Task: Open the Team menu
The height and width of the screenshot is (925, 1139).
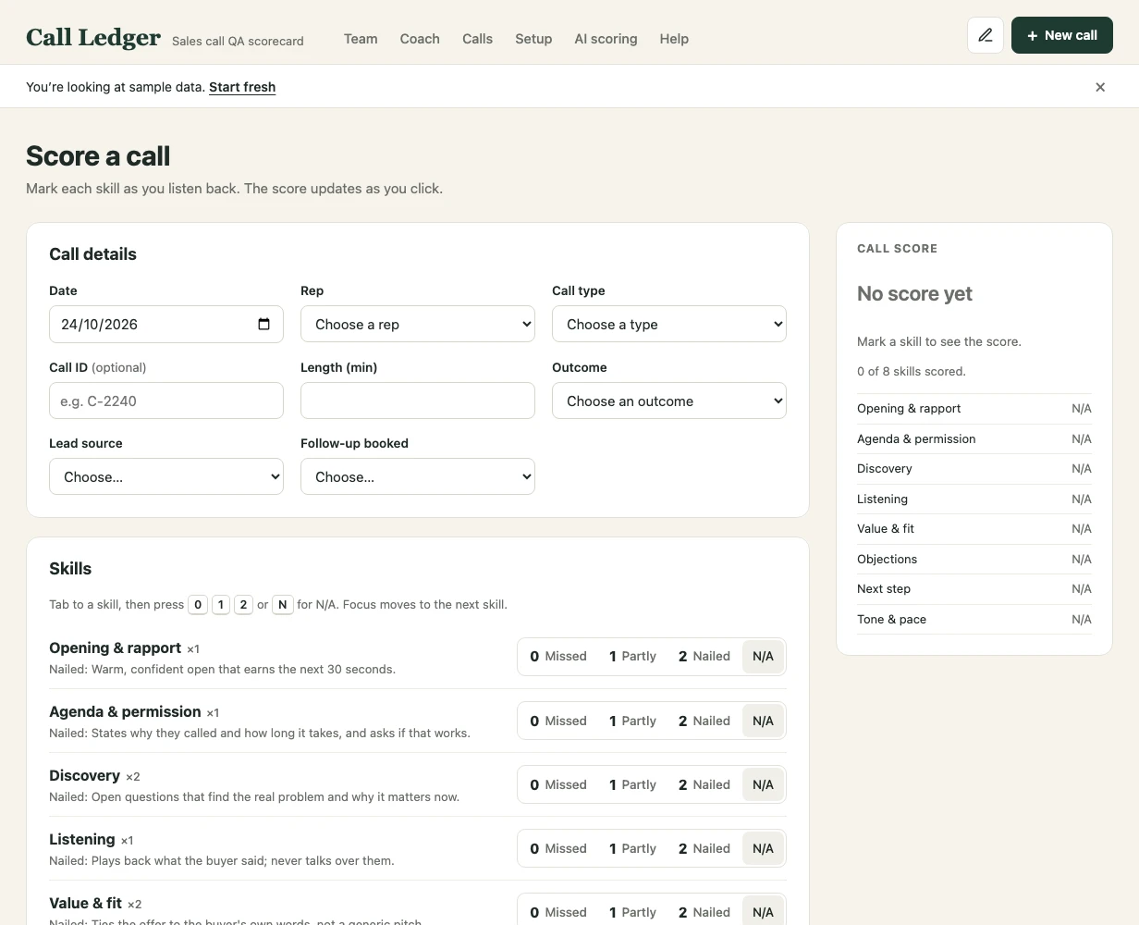Action: (361, 39)
